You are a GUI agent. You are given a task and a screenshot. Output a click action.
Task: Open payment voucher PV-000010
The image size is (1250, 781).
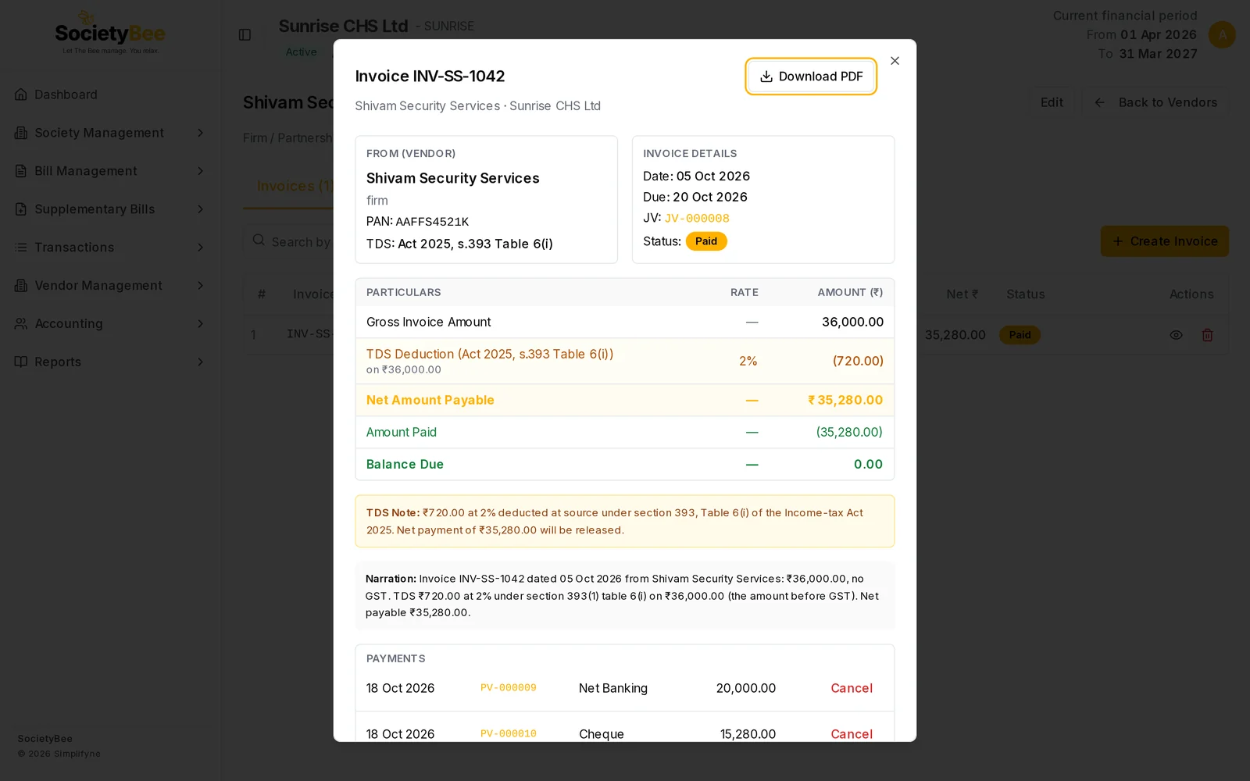point(508,734)
